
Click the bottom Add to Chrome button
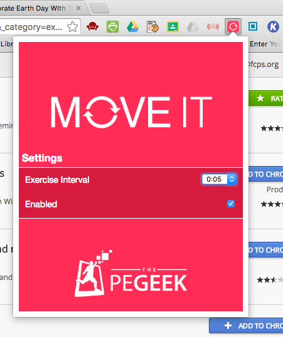click(x=246, y=326)
